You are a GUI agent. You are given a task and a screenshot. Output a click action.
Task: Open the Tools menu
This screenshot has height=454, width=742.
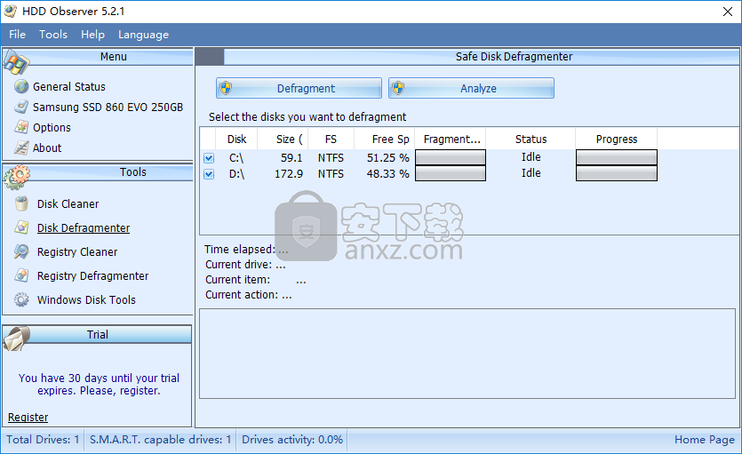click(53, 35)
